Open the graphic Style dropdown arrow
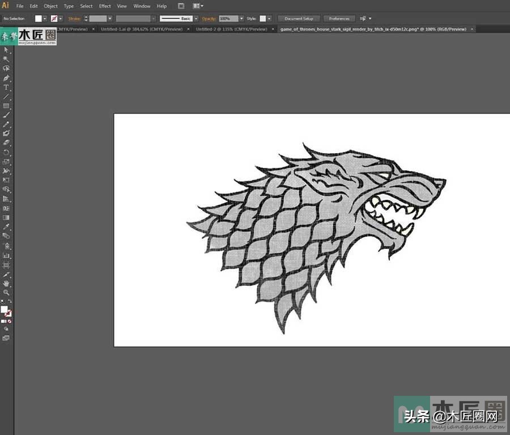The height and width of the screenshot is (435, 510). [x=269, y=19]
